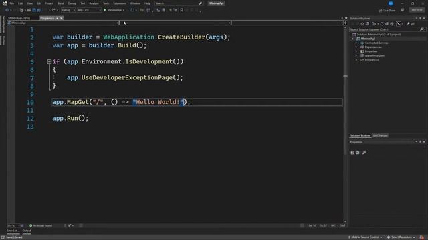Open the Tools menu
The height and width of the screenshot is (240, 428).
coord(106,3)
